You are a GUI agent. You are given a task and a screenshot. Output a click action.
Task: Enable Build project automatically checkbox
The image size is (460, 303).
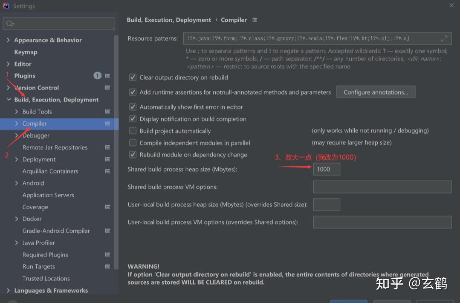pyautogui.click(x=133, y=131)
